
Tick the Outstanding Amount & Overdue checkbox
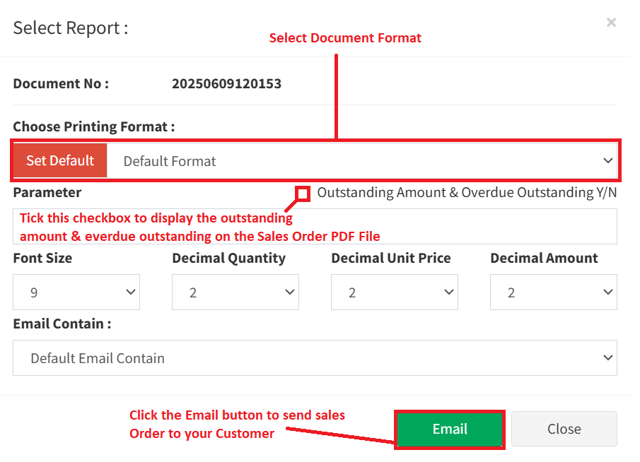click(303, 193)
